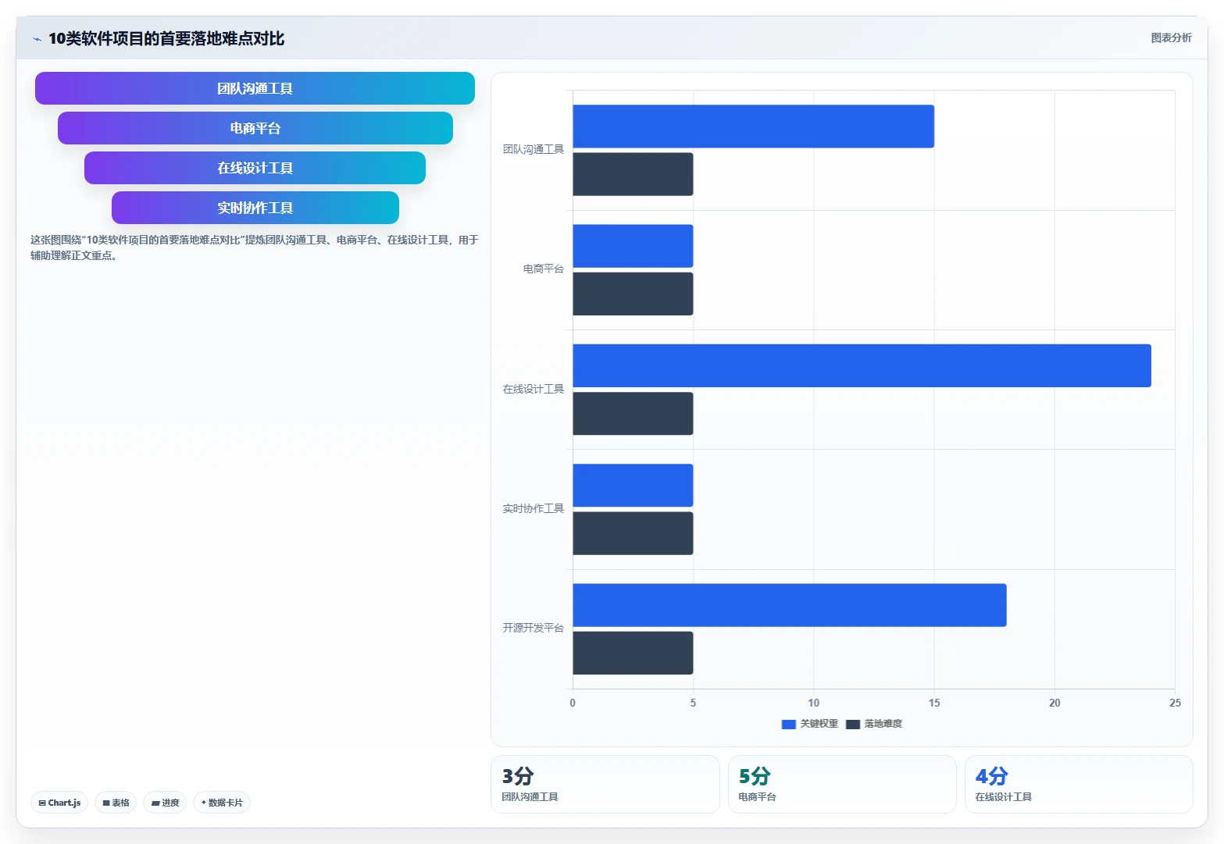The height and width of the screenshot is (844, 1224).
Task: Click the dark 落地难度 bar for 团队沟通工具
Action: coord(633,174)
